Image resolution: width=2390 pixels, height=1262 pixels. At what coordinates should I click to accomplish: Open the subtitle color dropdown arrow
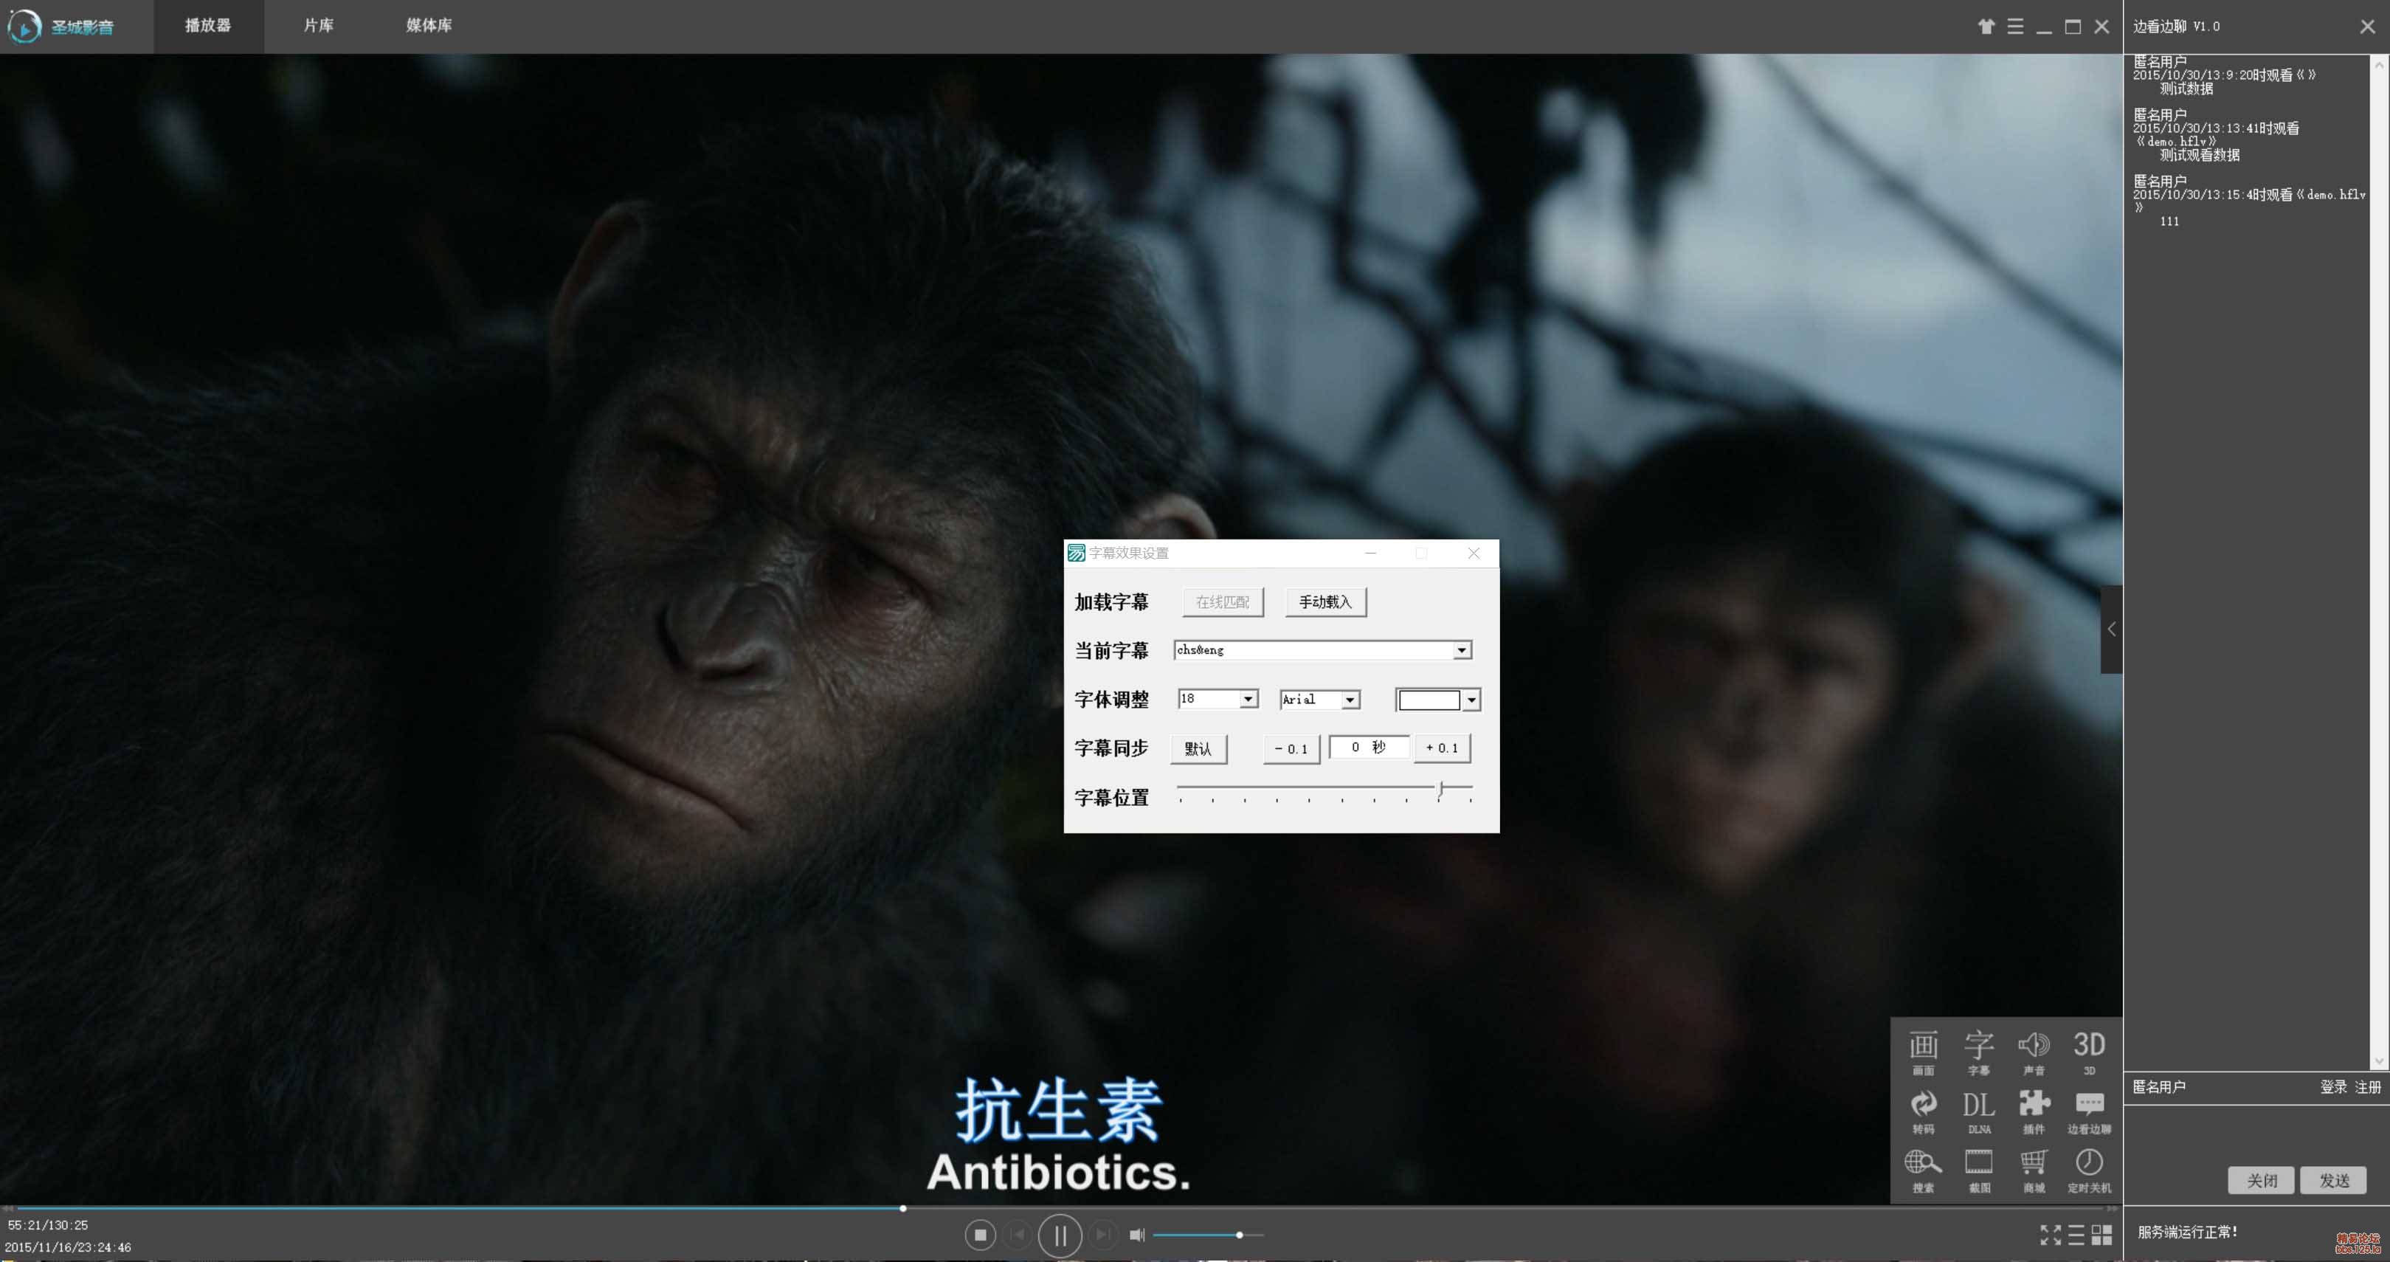coord(1471,700)
